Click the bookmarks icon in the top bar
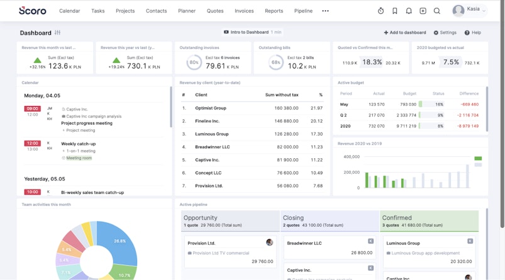 (x=395, y=11)
